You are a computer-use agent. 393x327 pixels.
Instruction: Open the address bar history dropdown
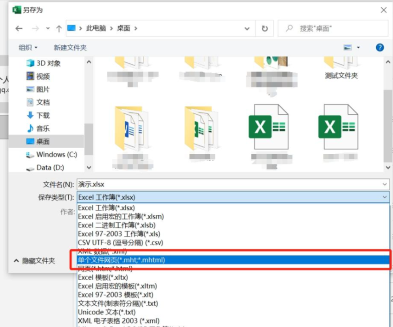pos(247,29)
